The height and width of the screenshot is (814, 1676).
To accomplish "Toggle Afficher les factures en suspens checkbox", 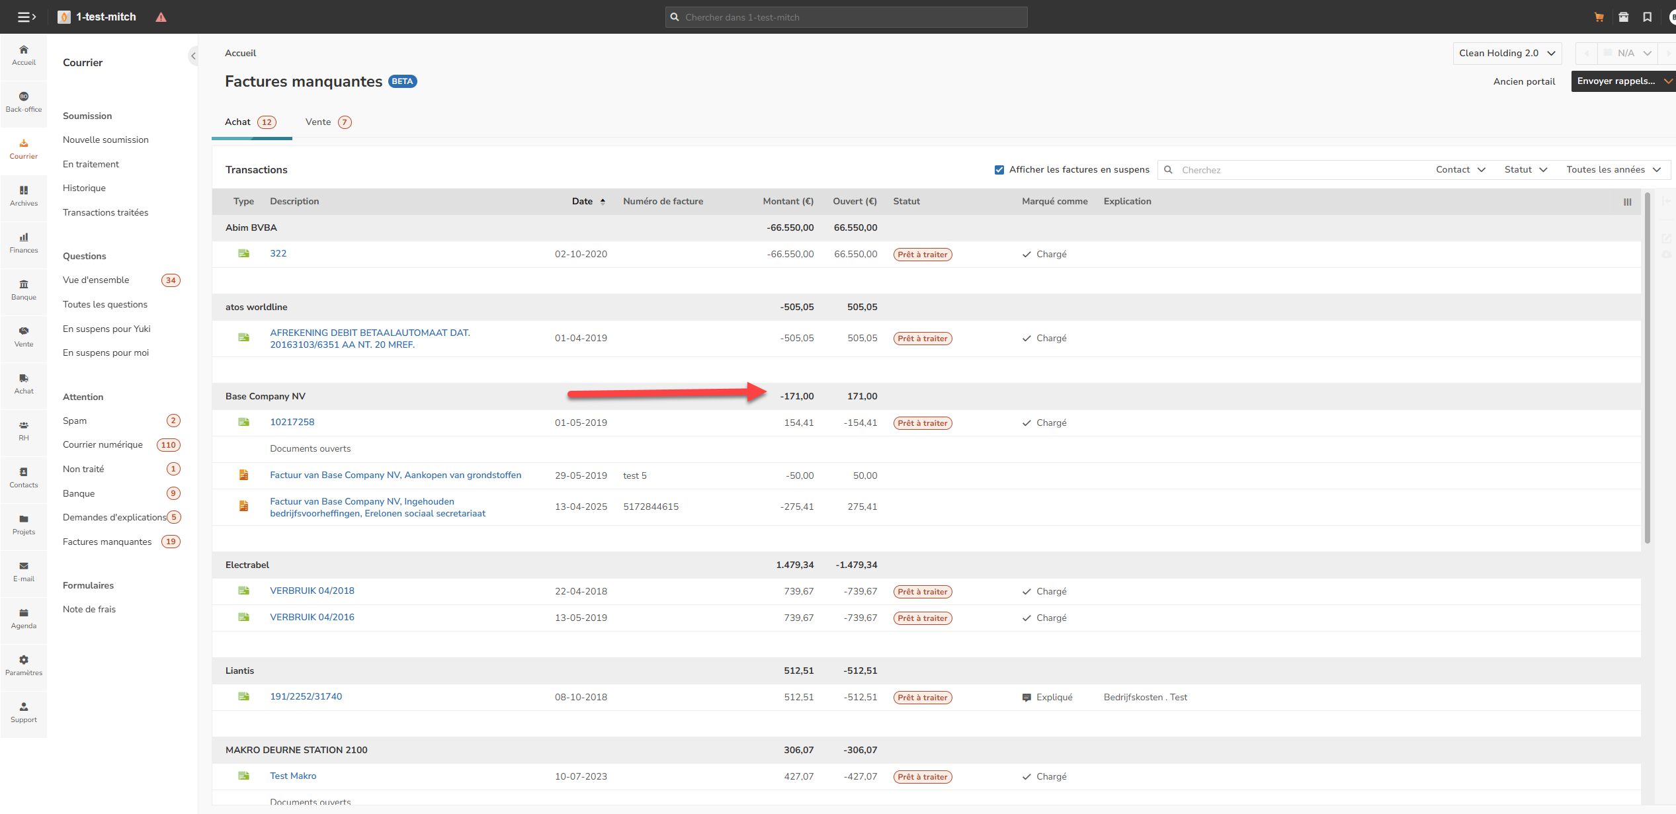I will pyautogui.click(x=999, y=170).
